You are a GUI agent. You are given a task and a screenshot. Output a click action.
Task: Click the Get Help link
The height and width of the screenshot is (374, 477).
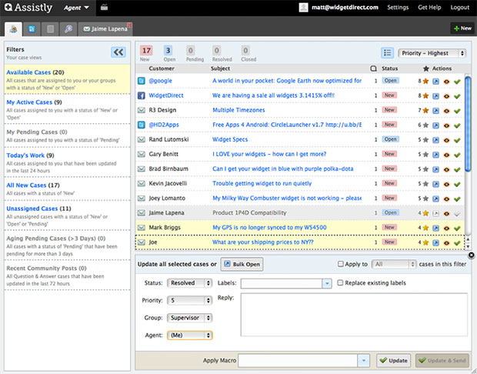coord(429,7)
